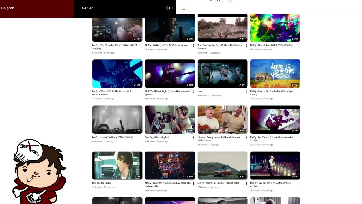Open options menu for Forever's Not Enough video
The height and width of the screenshot is (204, 362).
(193, 183)
